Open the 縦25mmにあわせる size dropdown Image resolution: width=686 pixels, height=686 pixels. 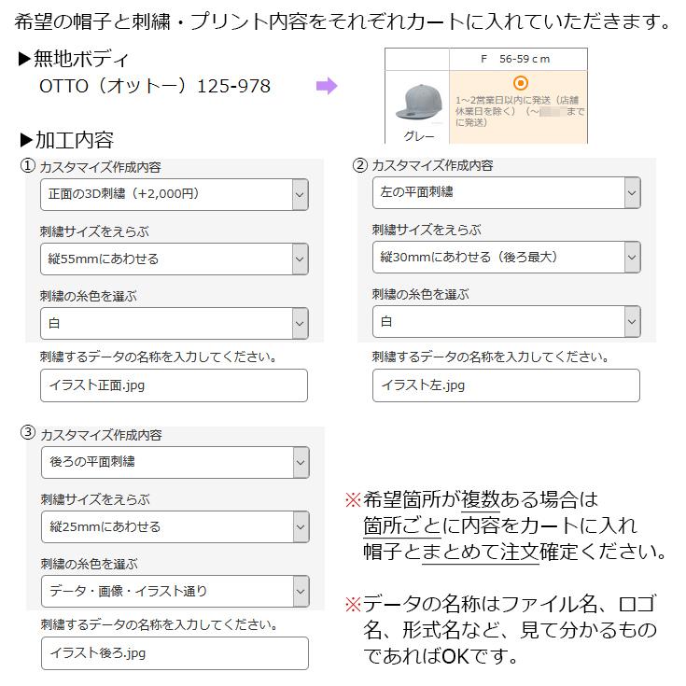174,526
